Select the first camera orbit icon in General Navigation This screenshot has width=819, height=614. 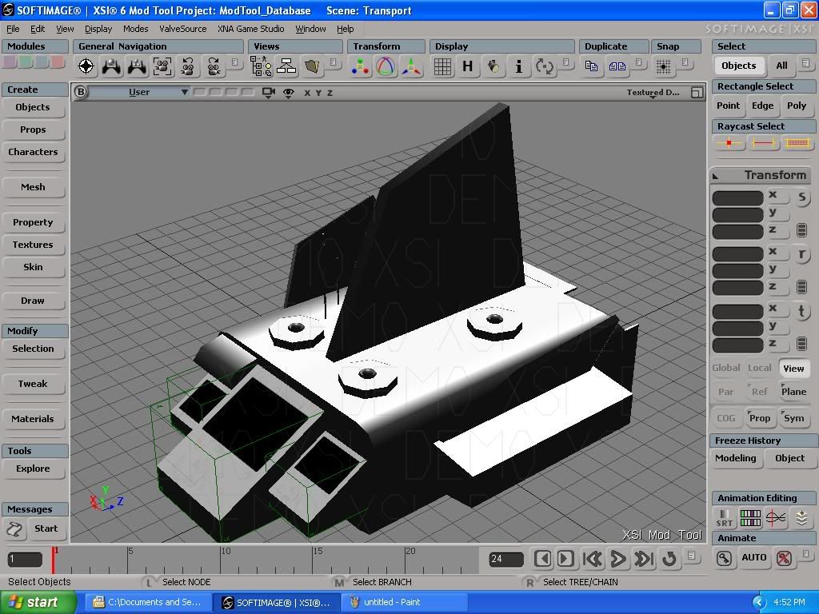point(111,66)
